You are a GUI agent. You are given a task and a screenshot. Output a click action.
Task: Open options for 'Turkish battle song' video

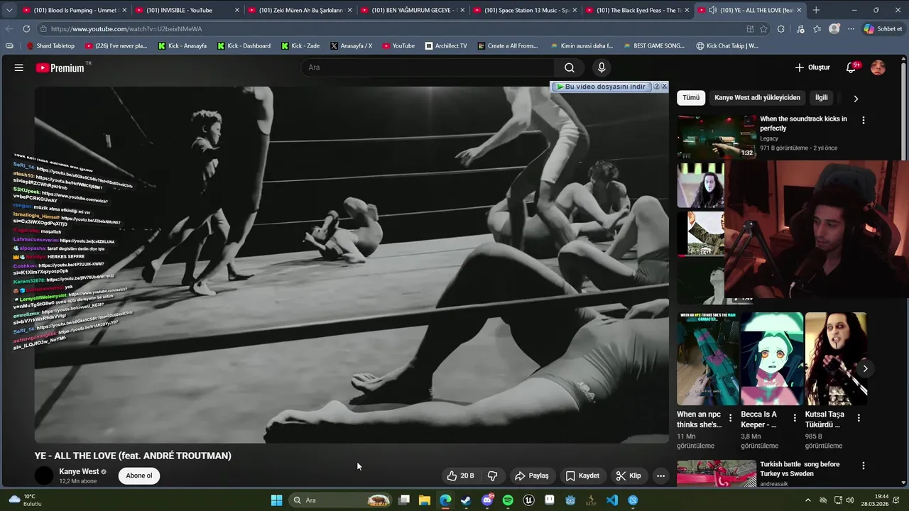(x=864, y=466)
